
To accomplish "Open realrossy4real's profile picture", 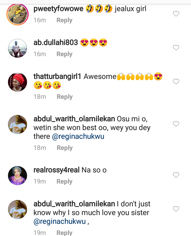I will click(18, 175).
